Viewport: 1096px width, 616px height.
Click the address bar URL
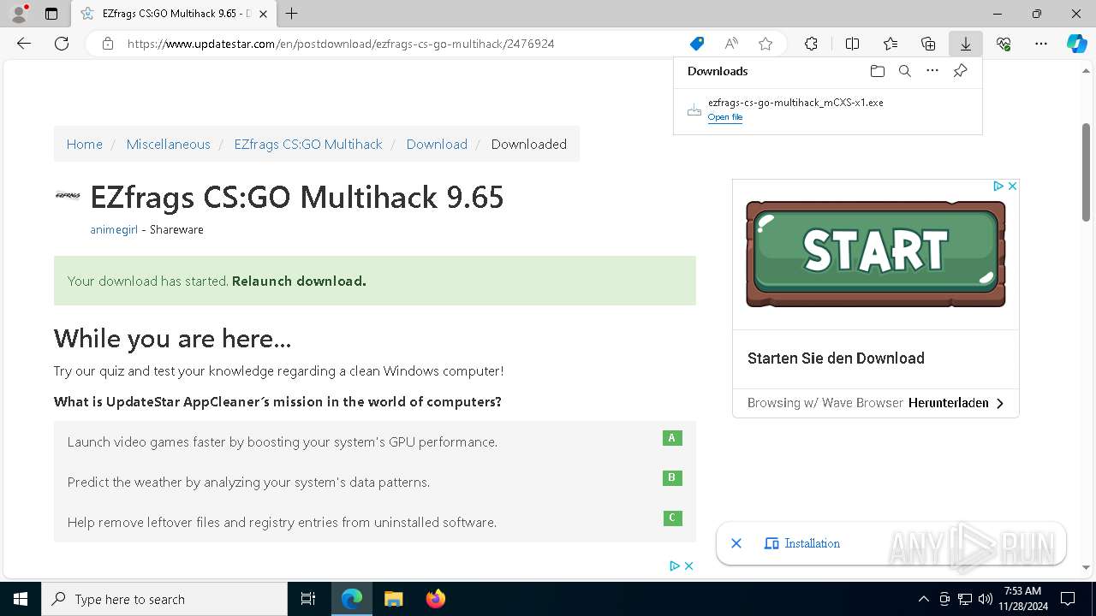tap(341, 44)
